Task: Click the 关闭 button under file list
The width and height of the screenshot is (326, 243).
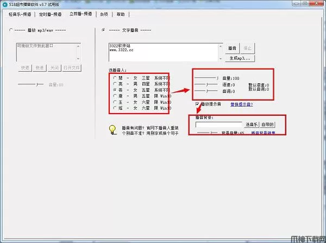Action: [x=54, y=68]
